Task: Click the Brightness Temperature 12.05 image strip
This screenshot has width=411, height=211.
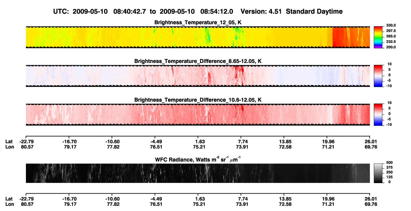Action: point(198,37)
